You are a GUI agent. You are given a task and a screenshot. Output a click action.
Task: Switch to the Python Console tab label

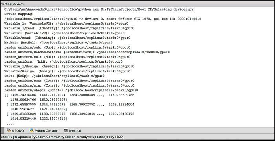46,131
